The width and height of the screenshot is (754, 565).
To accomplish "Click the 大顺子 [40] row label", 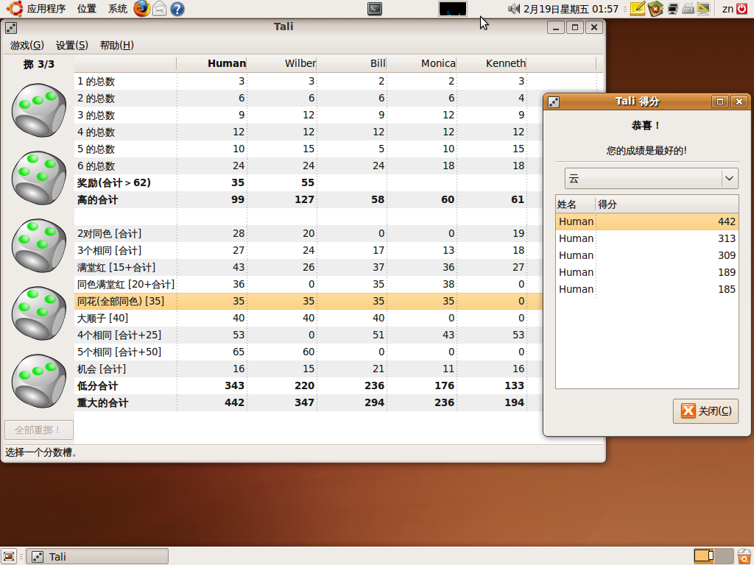I will pos(102,318).
